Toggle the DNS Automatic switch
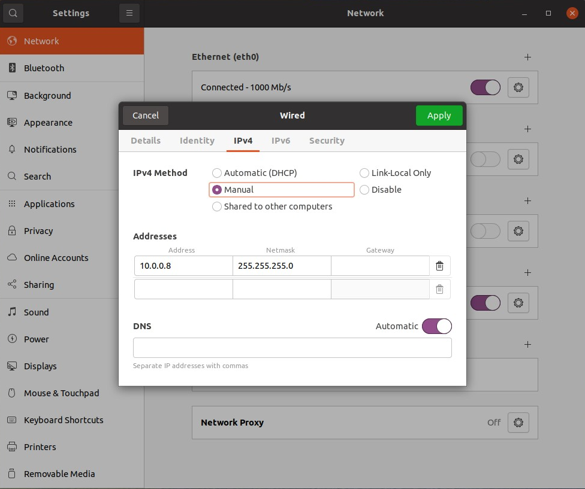The image size is (585, 489). (436, 326)
